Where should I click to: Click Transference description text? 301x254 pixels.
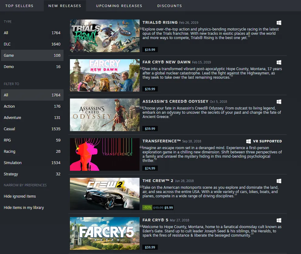[x=212, y=154]
